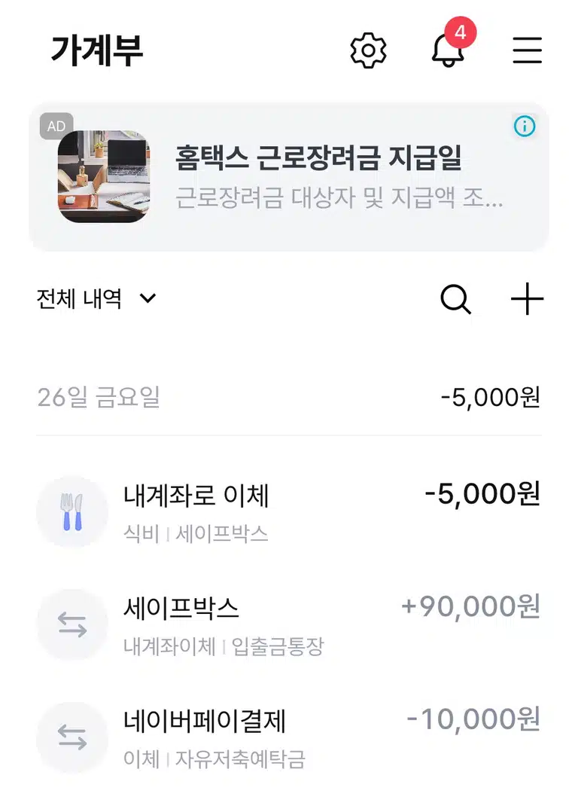Click the ad thumbnail image of a desk
Viewport: 578px width, 806px height.
[104, 176]
